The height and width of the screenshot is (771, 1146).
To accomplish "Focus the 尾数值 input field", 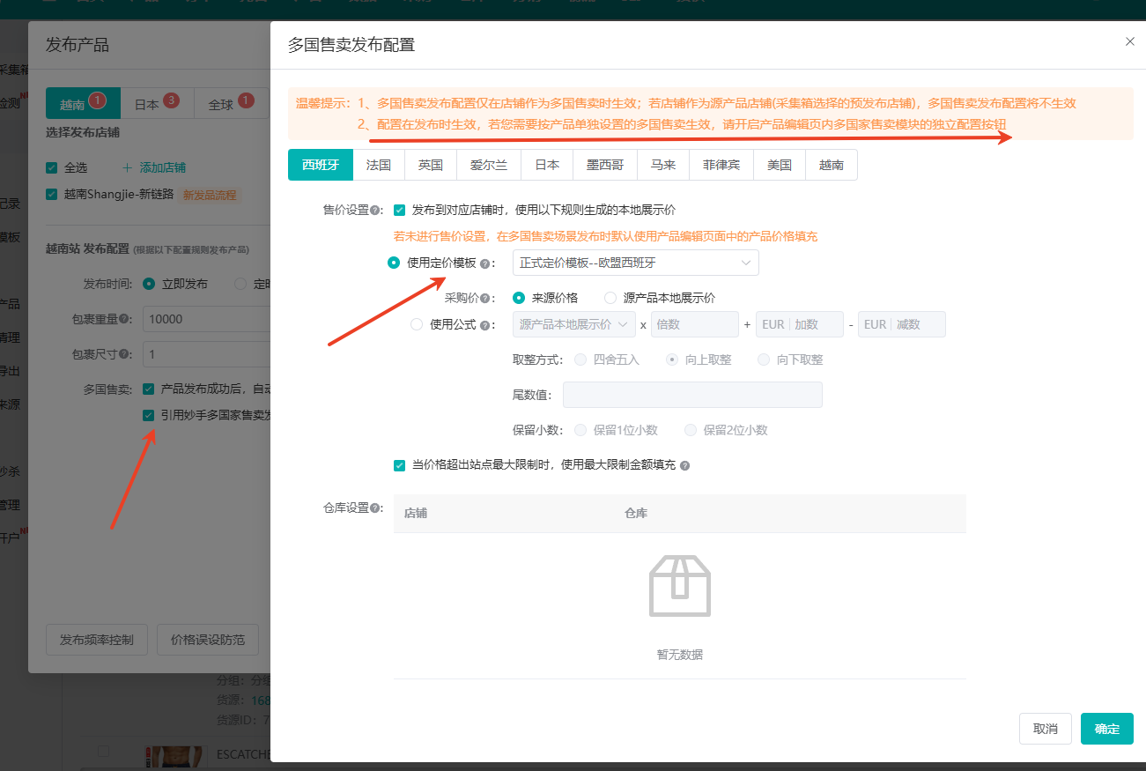I will [692, 395].
